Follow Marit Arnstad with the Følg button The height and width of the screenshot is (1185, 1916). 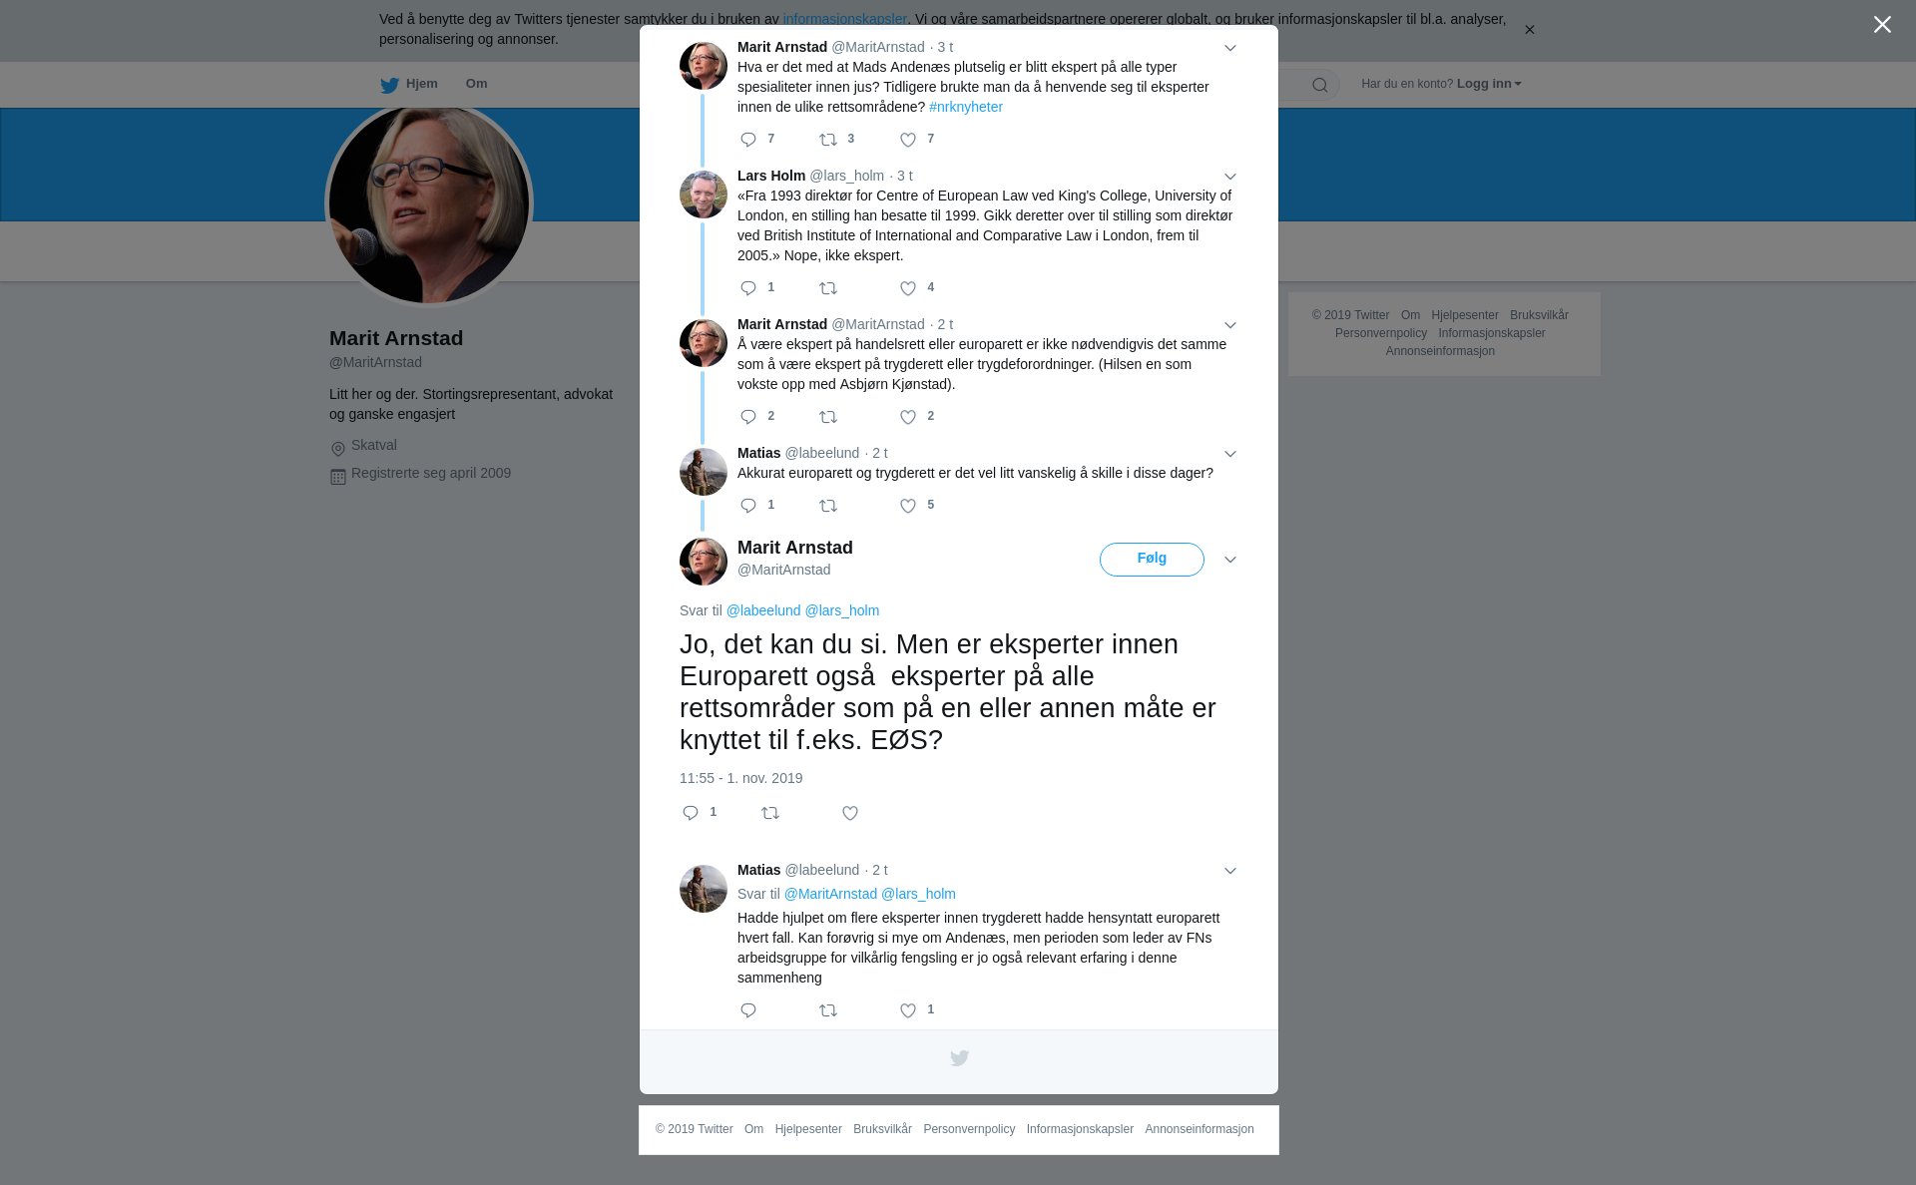pos(1152,560)
